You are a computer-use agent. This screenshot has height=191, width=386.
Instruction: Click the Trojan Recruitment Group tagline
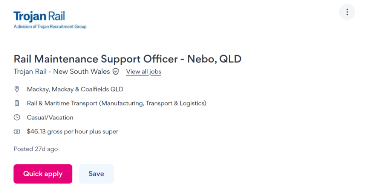point(50,27)
